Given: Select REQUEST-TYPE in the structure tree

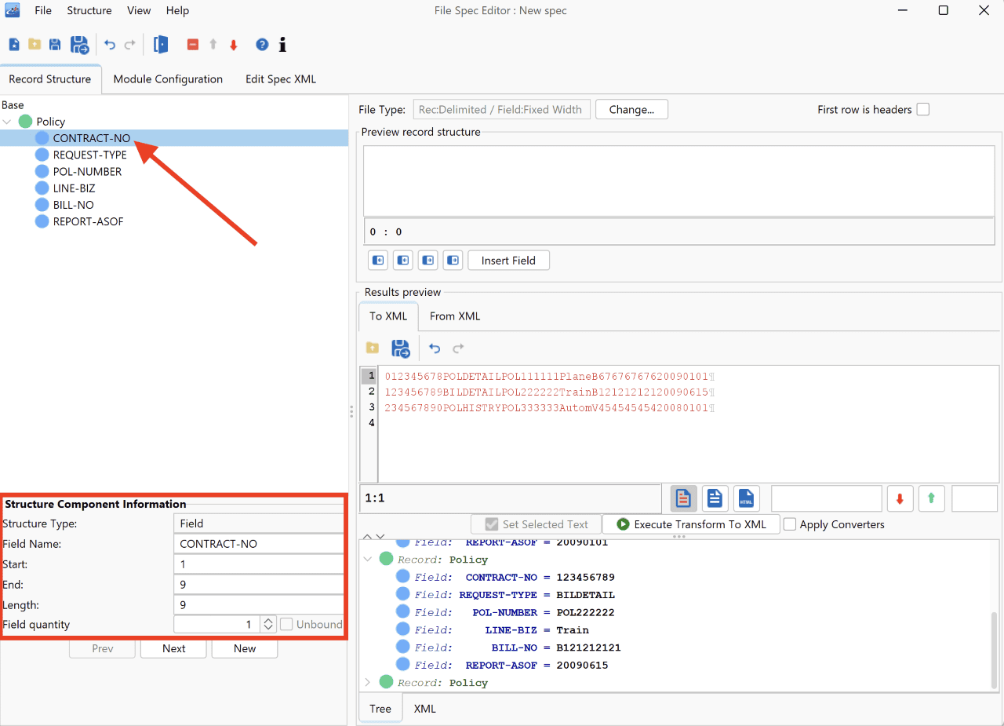Looking at the screenshot, I should tap(89, 155).
